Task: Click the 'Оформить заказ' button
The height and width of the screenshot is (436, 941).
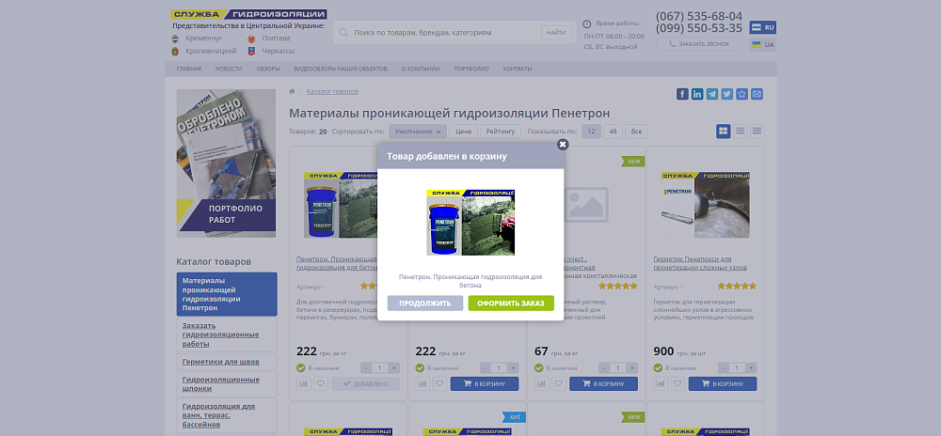Action: (x=511, y=304)
